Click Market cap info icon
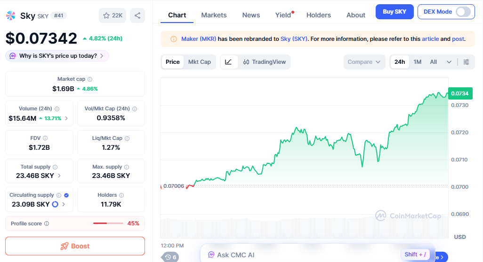 pos(90,79)
